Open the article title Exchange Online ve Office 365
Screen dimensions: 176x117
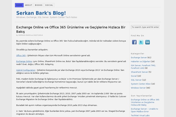(x=71, y=29)
